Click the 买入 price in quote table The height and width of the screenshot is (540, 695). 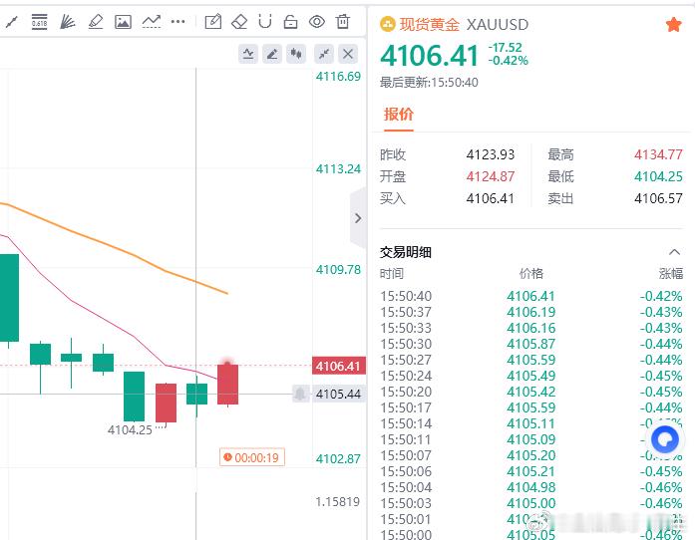tap(491, 198)
